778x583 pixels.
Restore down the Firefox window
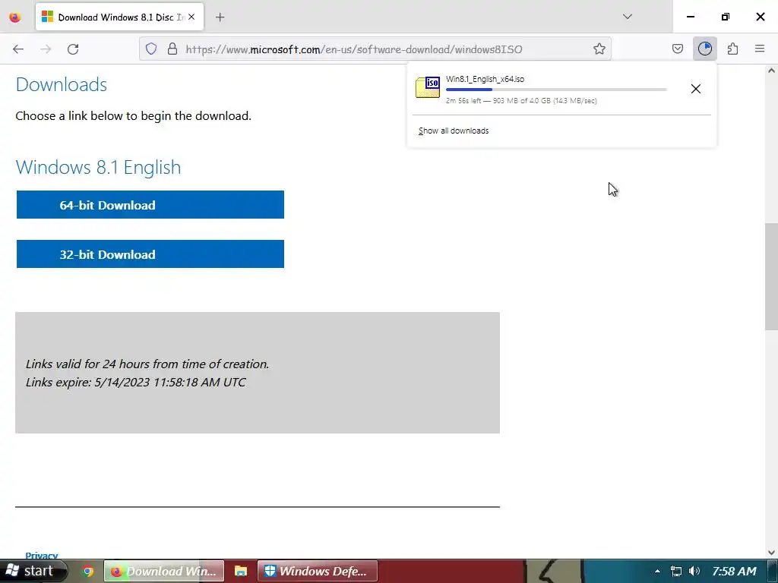726,17
